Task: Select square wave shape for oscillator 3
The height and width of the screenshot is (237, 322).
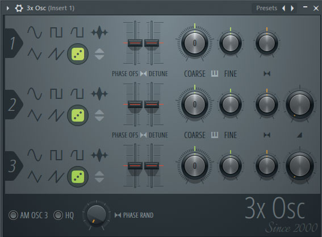Action: 56,155
